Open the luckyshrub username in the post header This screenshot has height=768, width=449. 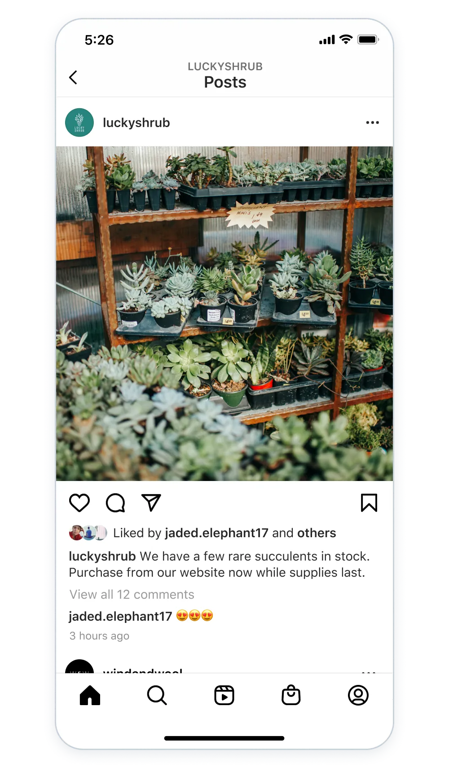136,123
